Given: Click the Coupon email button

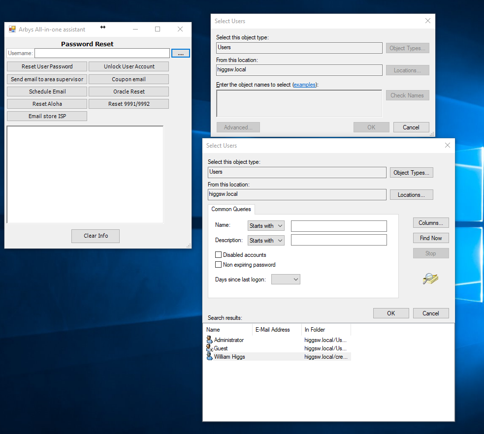Looking at the screenshot, I should pyautogui.click(x=129, y=79).
